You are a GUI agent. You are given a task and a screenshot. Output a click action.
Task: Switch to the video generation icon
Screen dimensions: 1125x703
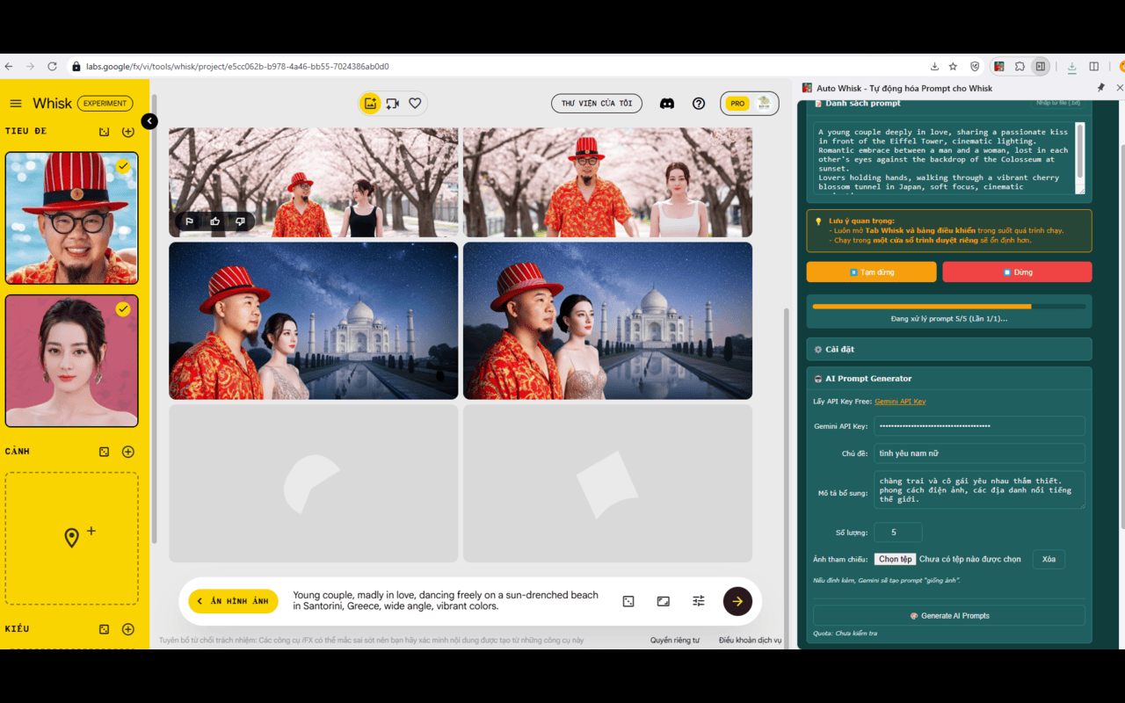(392, 103)
